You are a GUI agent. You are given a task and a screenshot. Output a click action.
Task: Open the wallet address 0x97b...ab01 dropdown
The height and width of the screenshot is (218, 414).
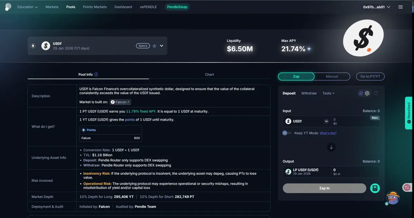(377, 7)
